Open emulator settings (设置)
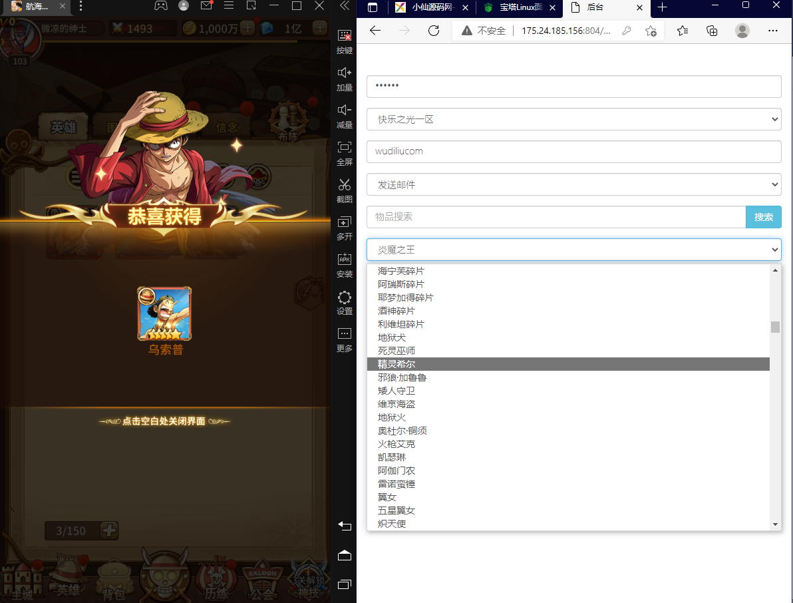This screenshot has width=793, height=603. pos(345,303)
